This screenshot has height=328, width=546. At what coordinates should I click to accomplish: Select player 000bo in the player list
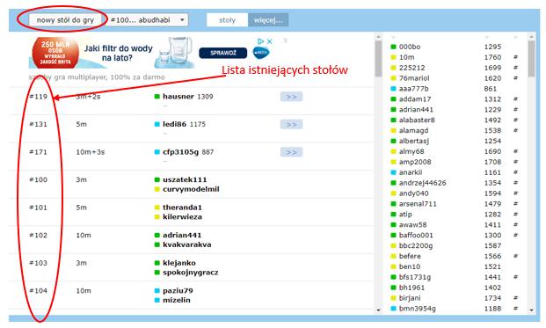click(410, 47)
